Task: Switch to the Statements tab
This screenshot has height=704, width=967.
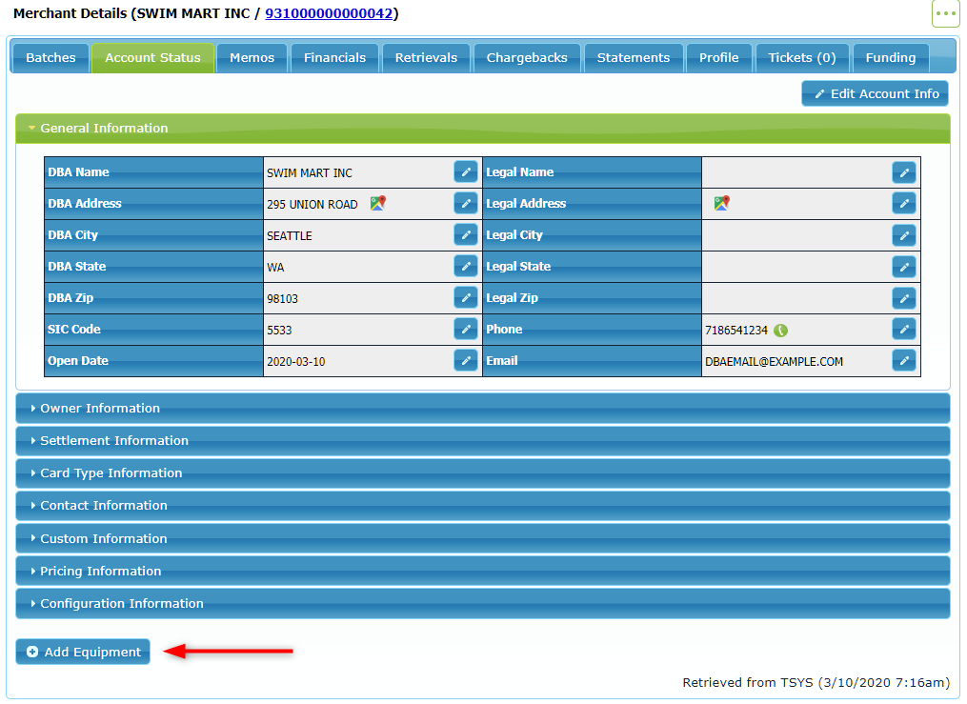Action: coord(634,58)
